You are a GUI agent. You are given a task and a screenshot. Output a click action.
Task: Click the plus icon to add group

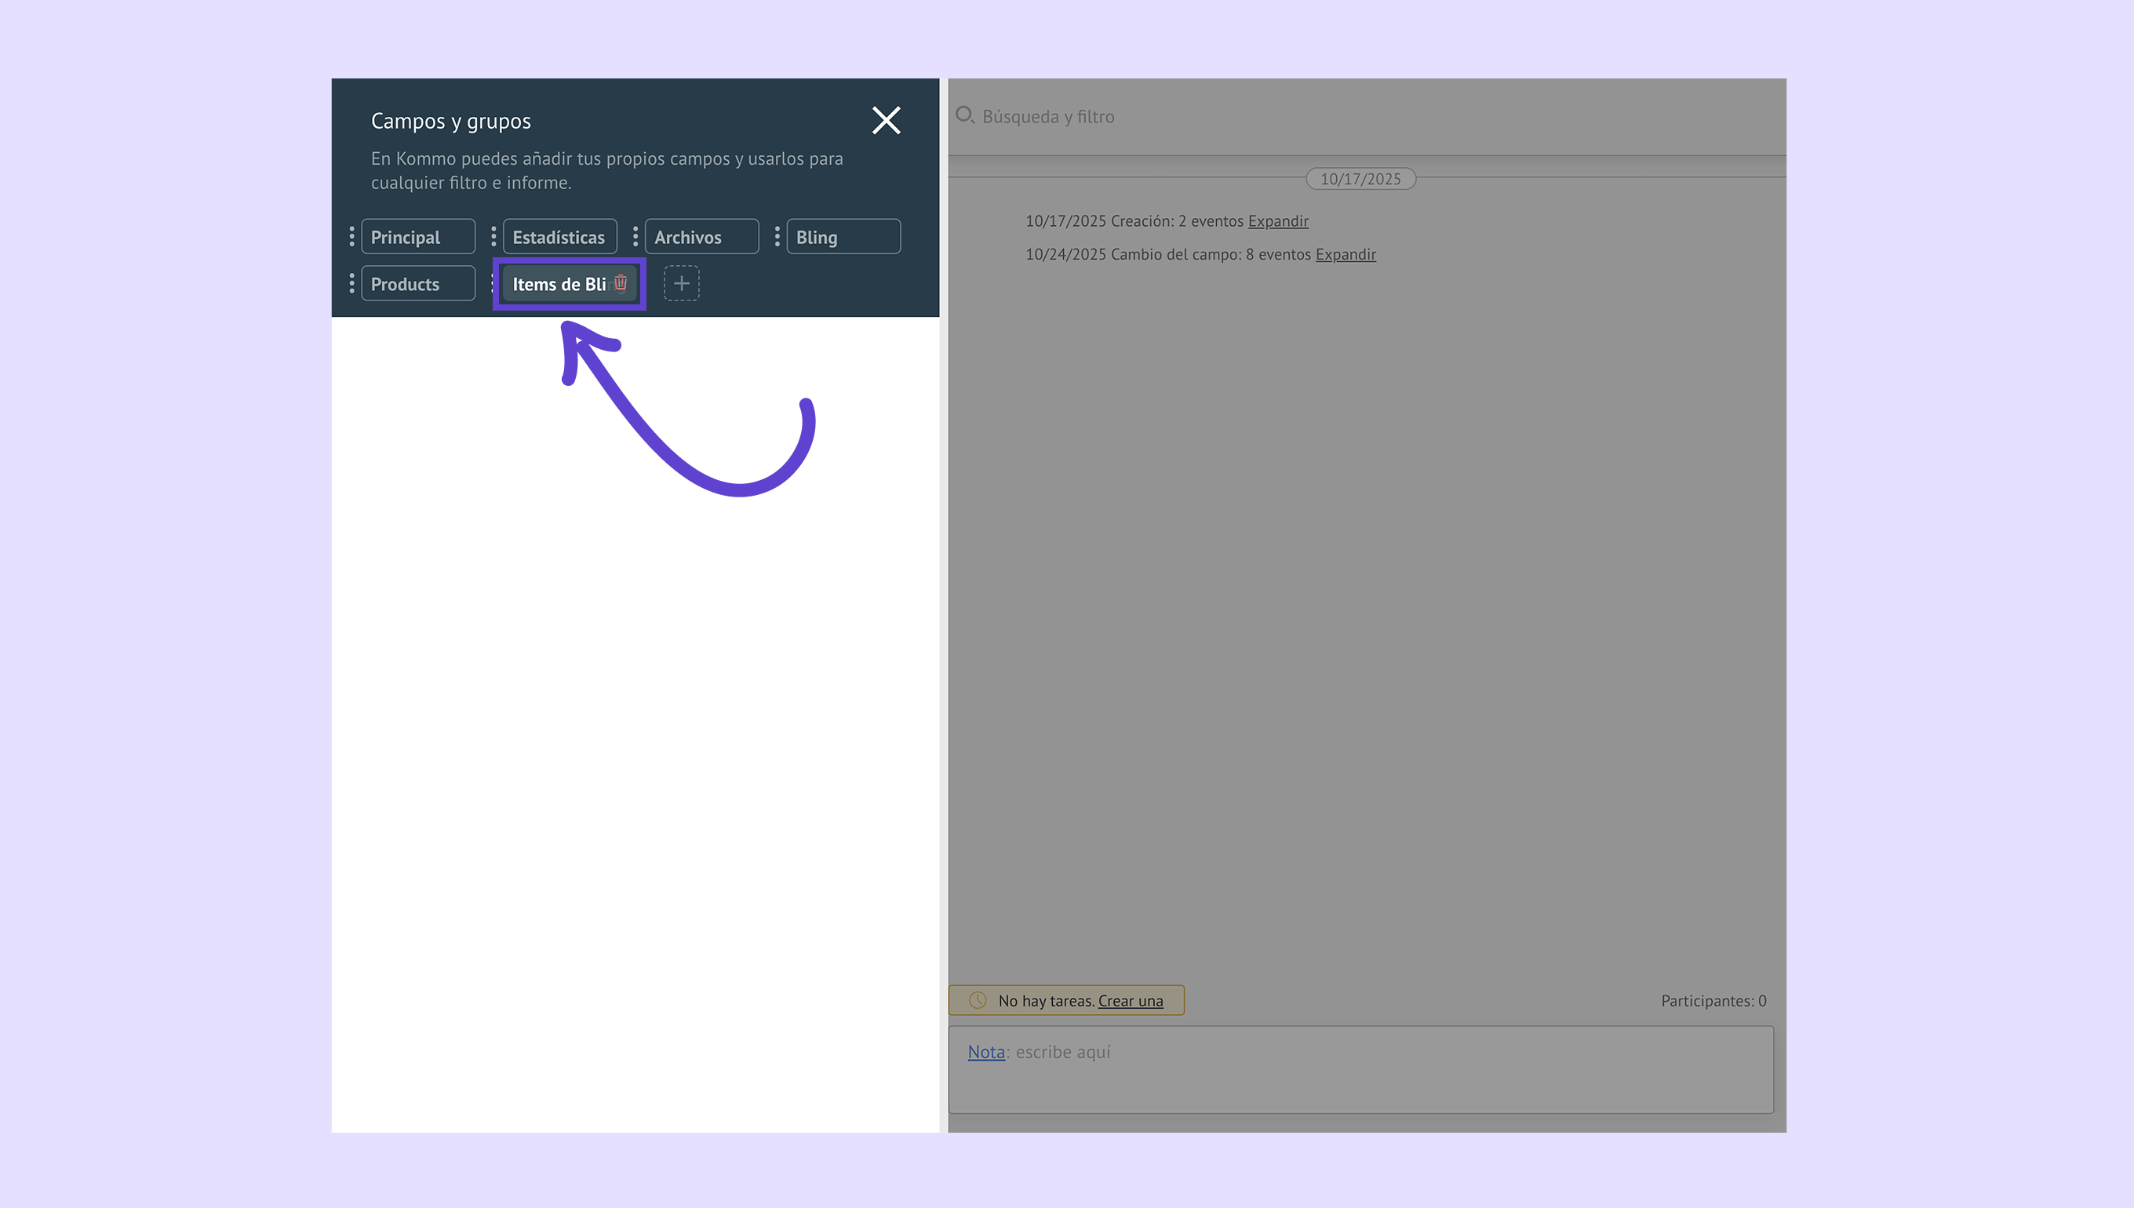coord(681,284)
